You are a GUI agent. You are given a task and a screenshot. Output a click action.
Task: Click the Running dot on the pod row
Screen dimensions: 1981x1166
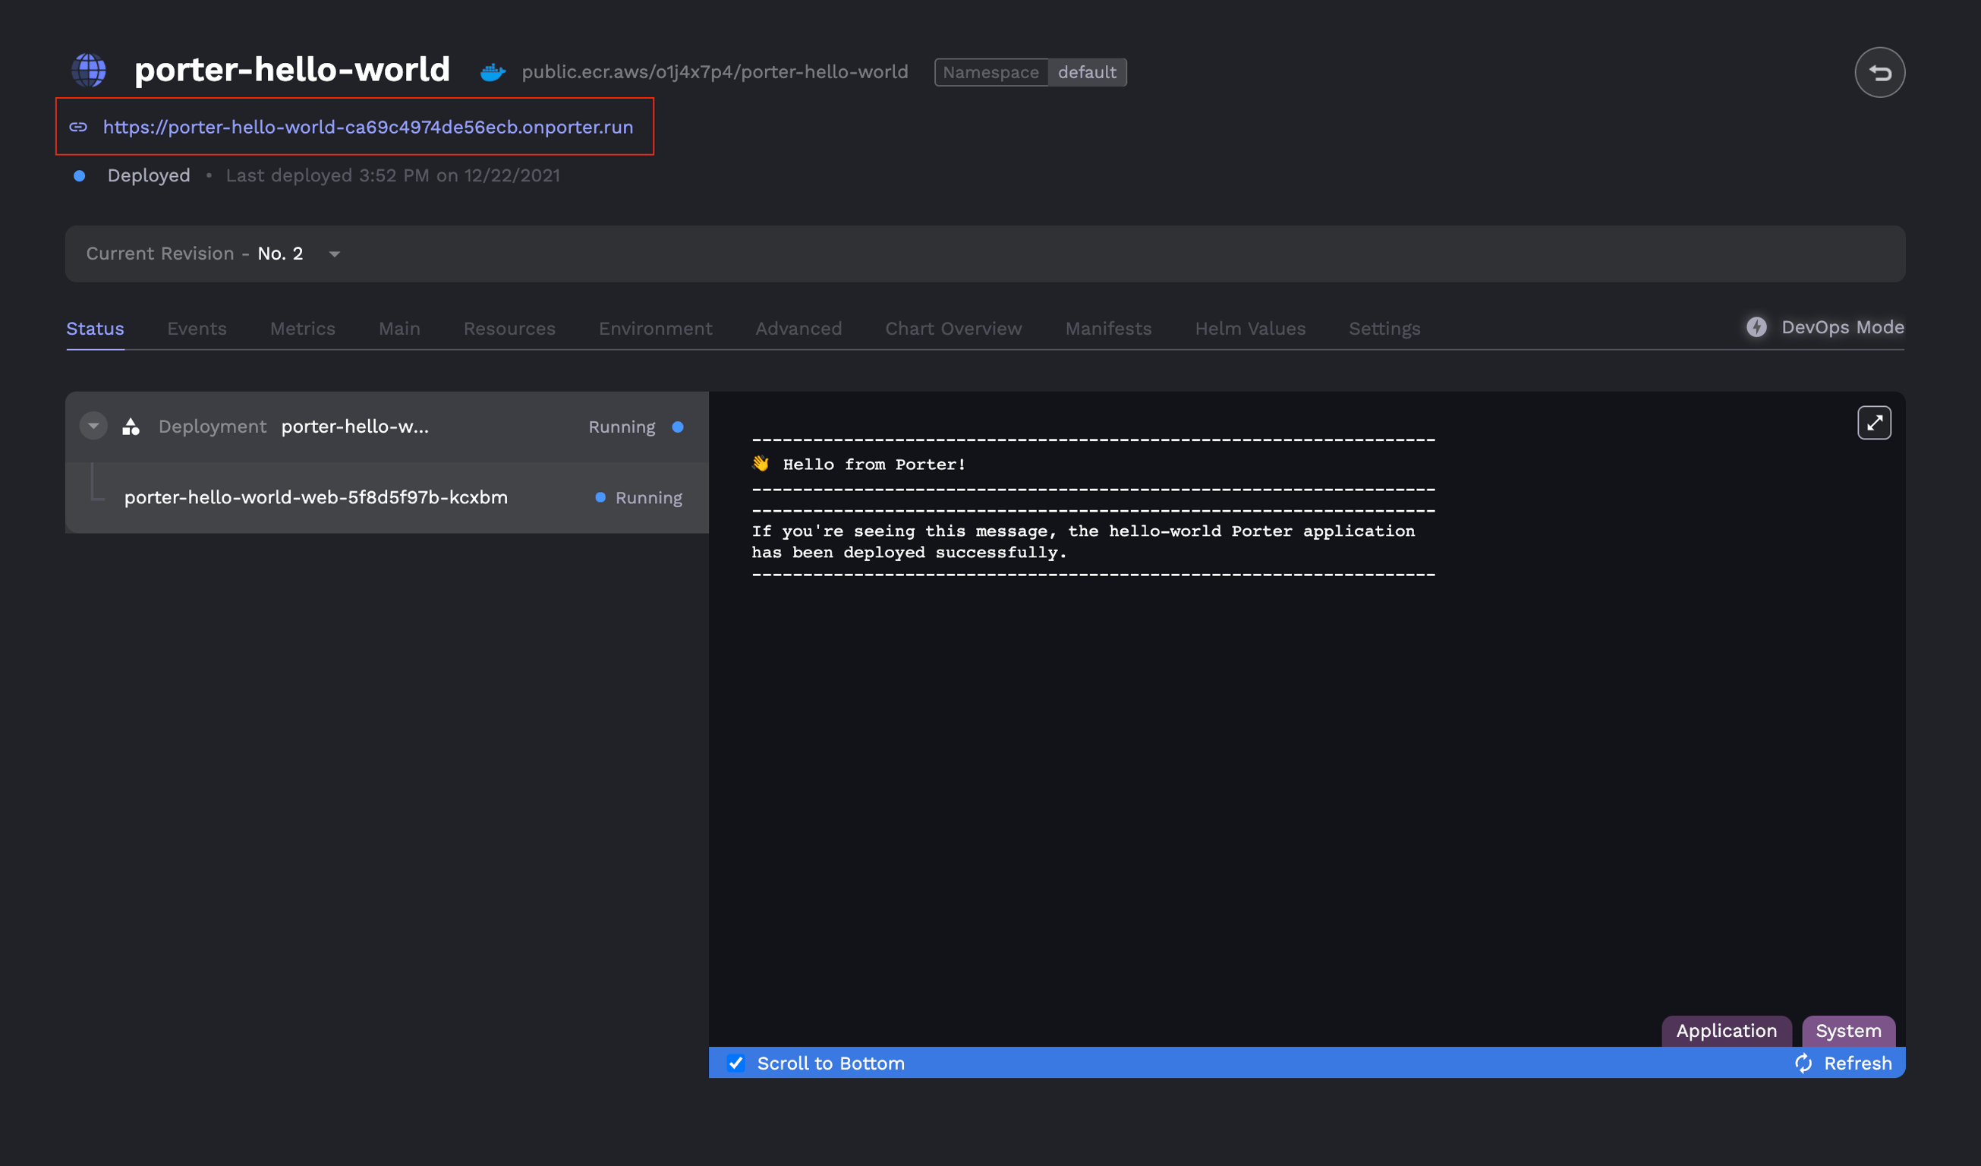click(x=600, y=497)
